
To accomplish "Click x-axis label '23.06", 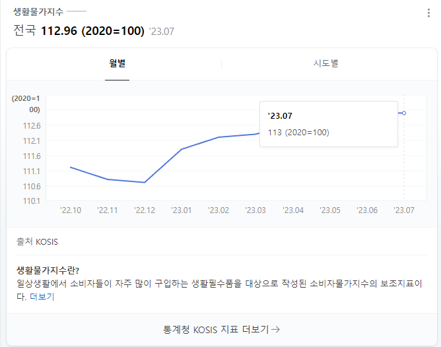I will [x=367, y=210].
